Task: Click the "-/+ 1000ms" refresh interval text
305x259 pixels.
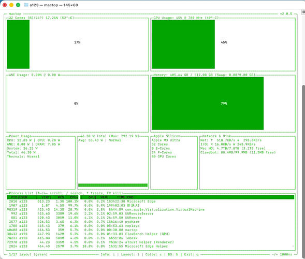Action: pos(282,254)
